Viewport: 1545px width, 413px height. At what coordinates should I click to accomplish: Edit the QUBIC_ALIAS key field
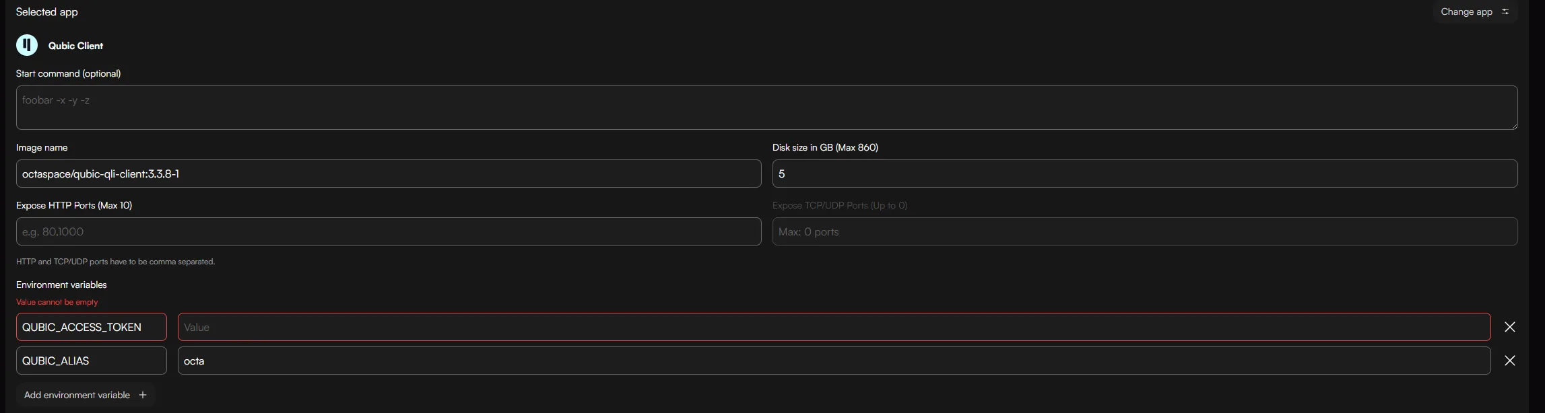pyautogui.click(x=92, y=361)
